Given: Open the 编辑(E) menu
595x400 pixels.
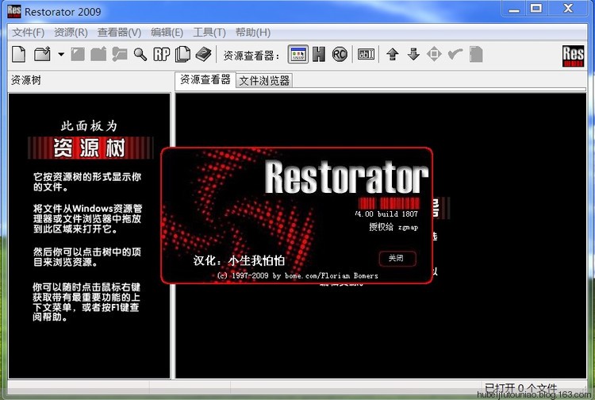Looking at the screenshot, I should [167, 33].
